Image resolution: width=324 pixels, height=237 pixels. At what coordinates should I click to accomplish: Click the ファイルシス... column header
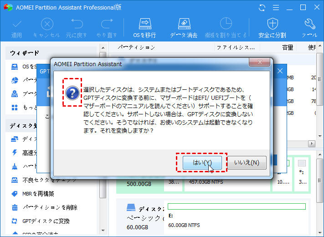pos(236,48)
